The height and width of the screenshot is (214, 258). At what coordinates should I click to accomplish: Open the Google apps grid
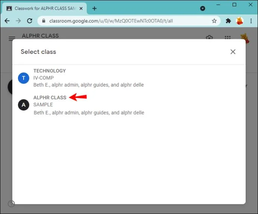(228, 37)
